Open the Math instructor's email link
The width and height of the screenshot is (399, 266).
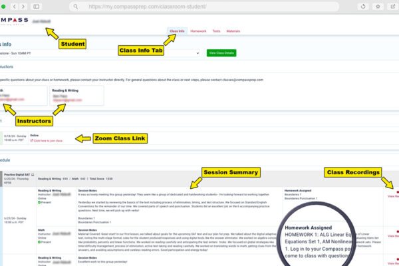click(12, 100)
